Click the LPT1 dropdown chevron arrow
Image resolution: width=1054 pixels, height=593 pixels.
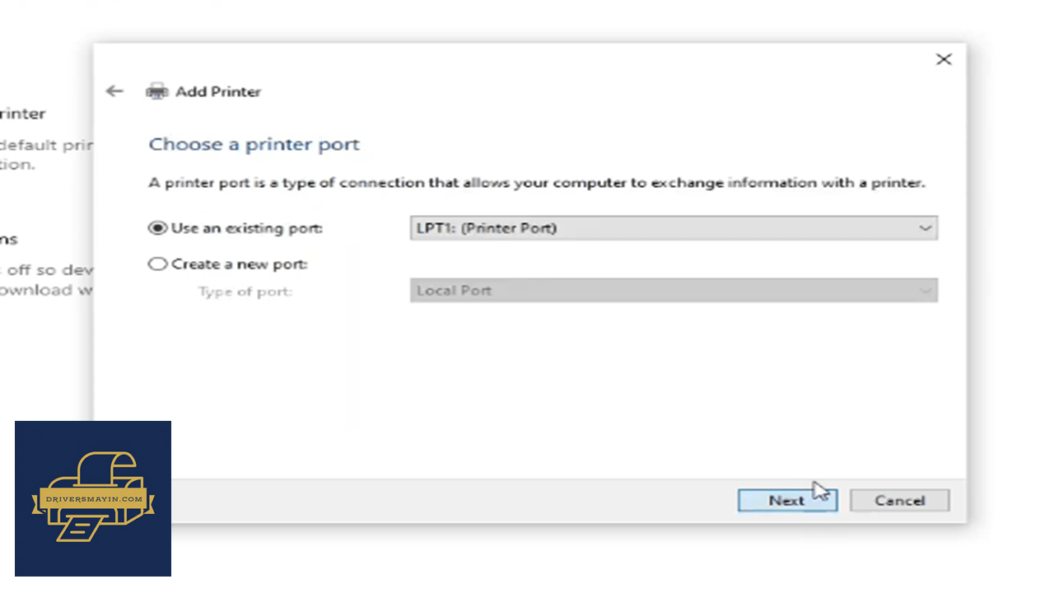tap(926, 228)
